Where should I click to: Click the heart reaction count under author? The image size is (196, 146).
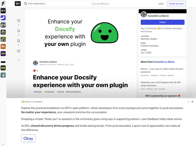(35, 71)
